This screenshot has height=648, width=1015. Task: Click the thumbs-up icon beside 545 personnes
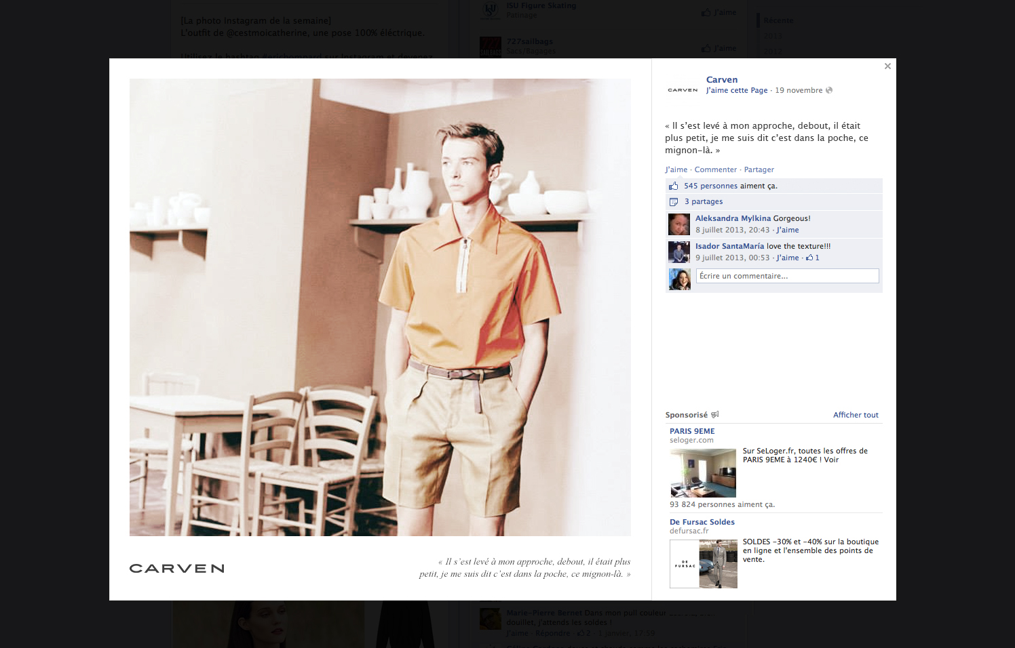pyautogui.click(x=673, y=186)
